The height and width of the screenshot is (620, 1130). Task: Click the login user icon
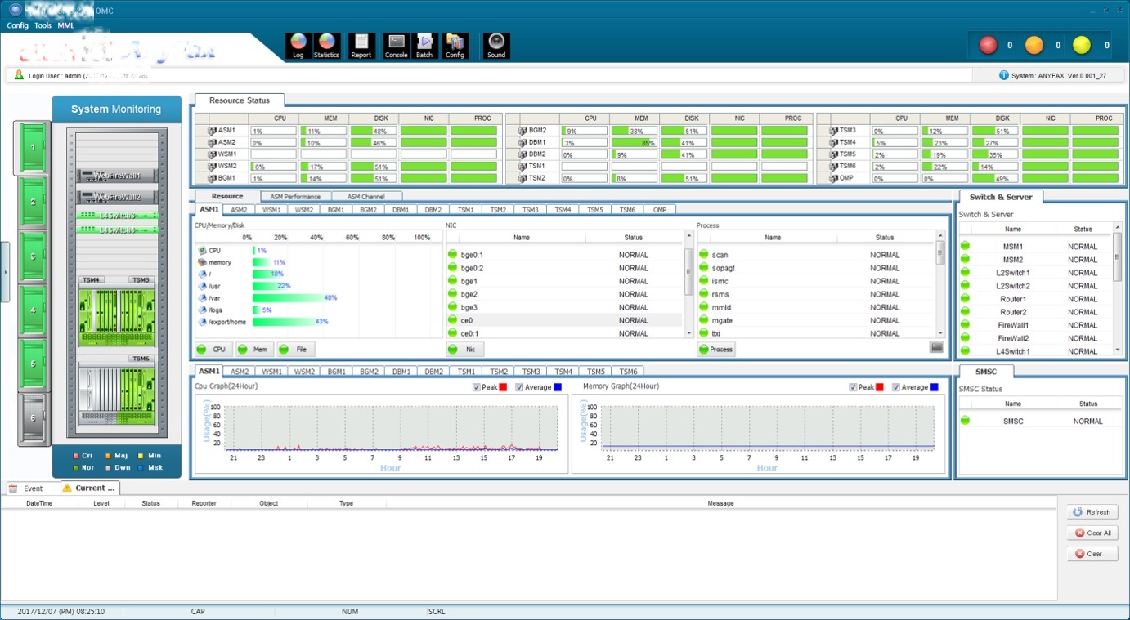tap(19, 75)
